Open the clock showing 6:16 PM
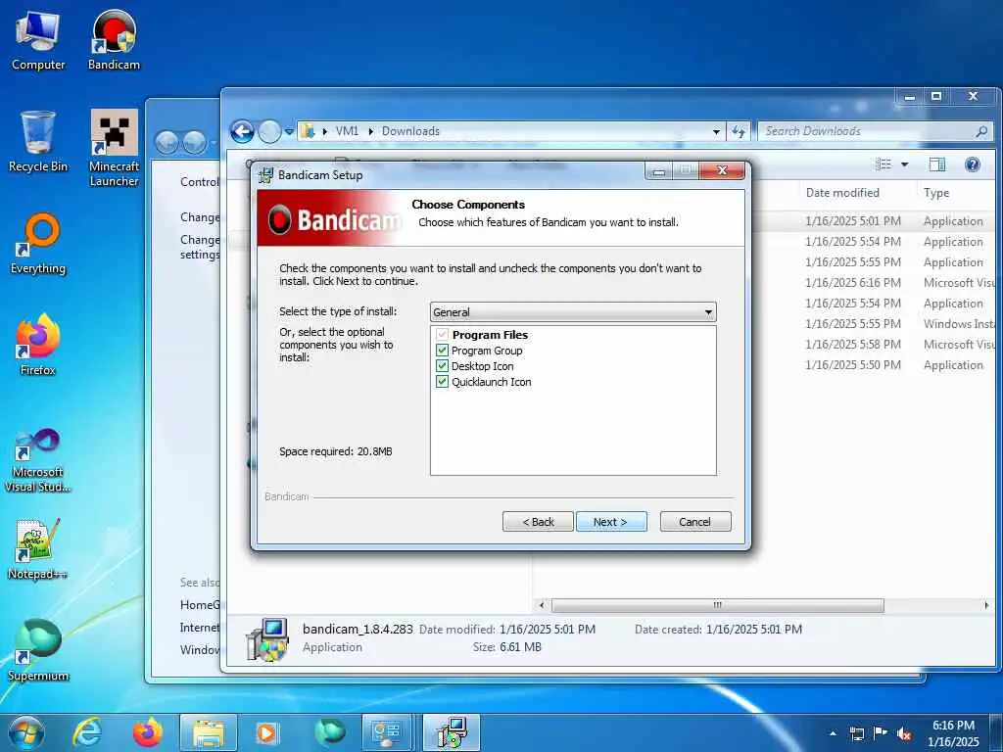The image size is (1003, 752). click(952, 733)
